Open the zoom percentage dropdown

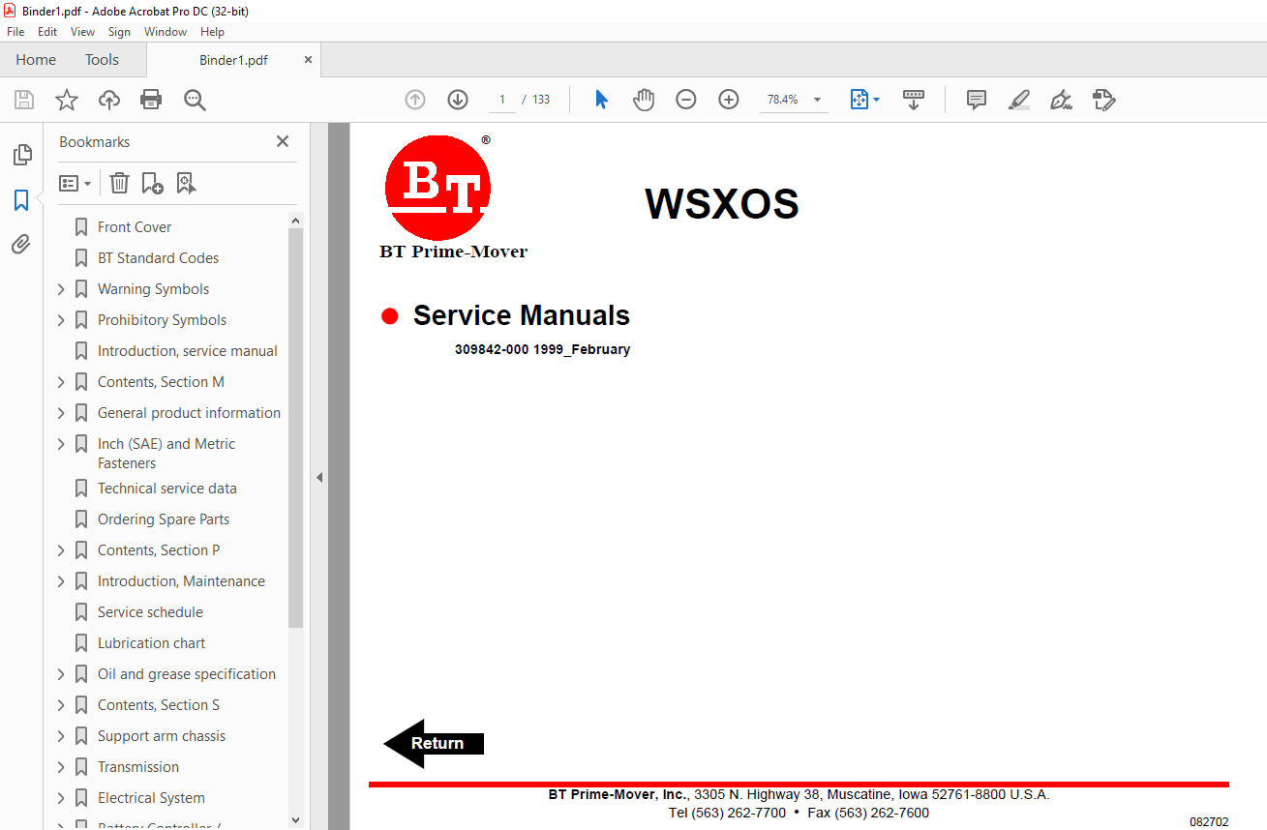coord(817,100)
